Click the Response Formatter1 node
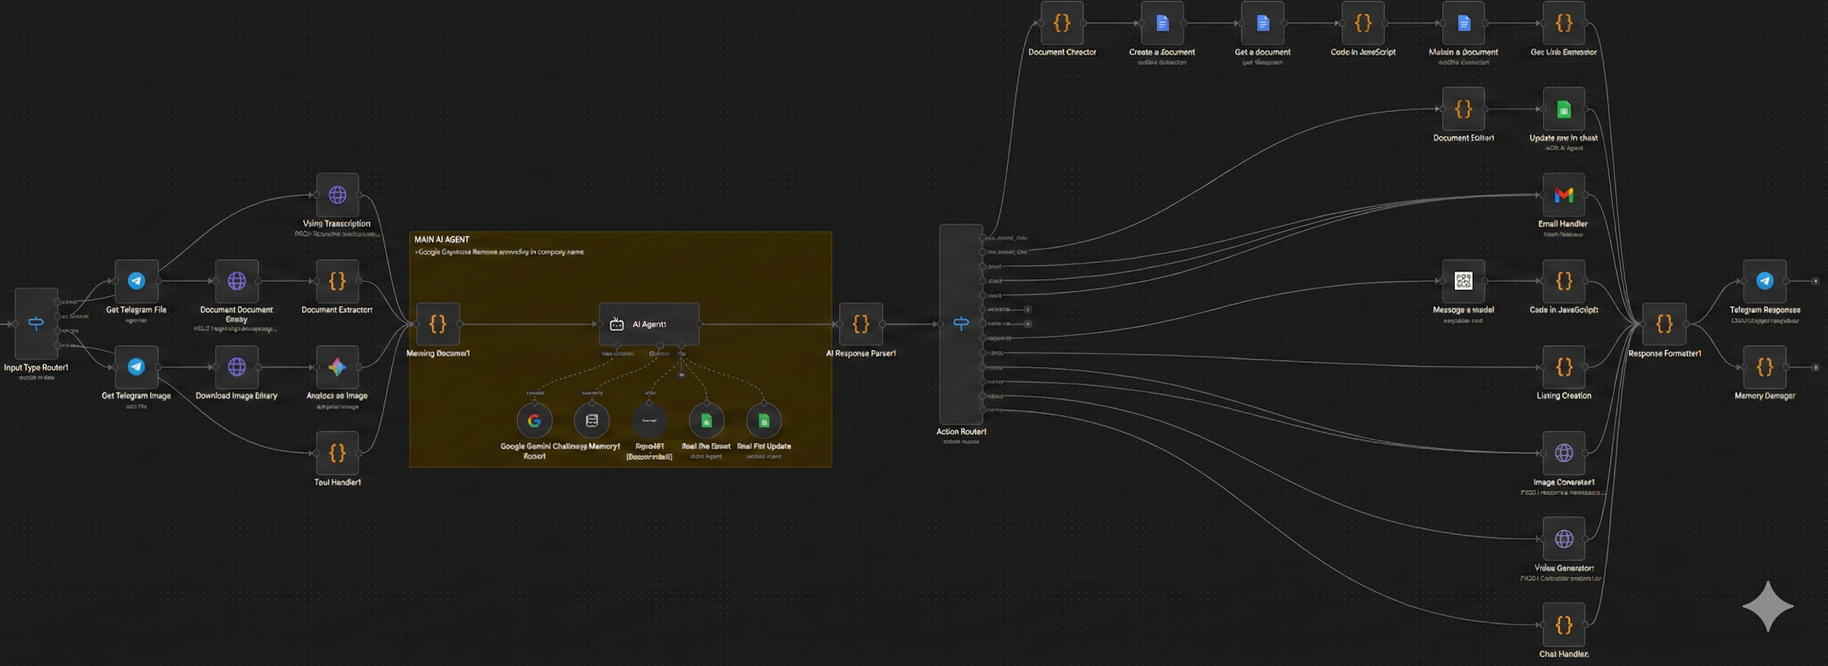This screenshot has height=666, width=1828. 1664,323
